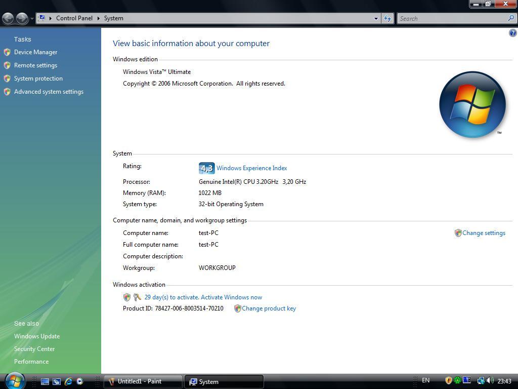The height and width of the screenshot is (389, 518).
Task: Expand the recent pages dropdown arrow
Action: (x=32, y=19)
